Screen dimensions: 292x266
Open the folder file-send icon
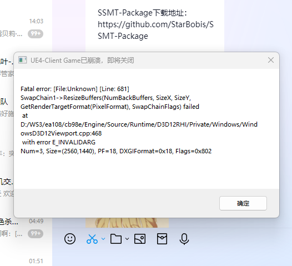[116, 239]
